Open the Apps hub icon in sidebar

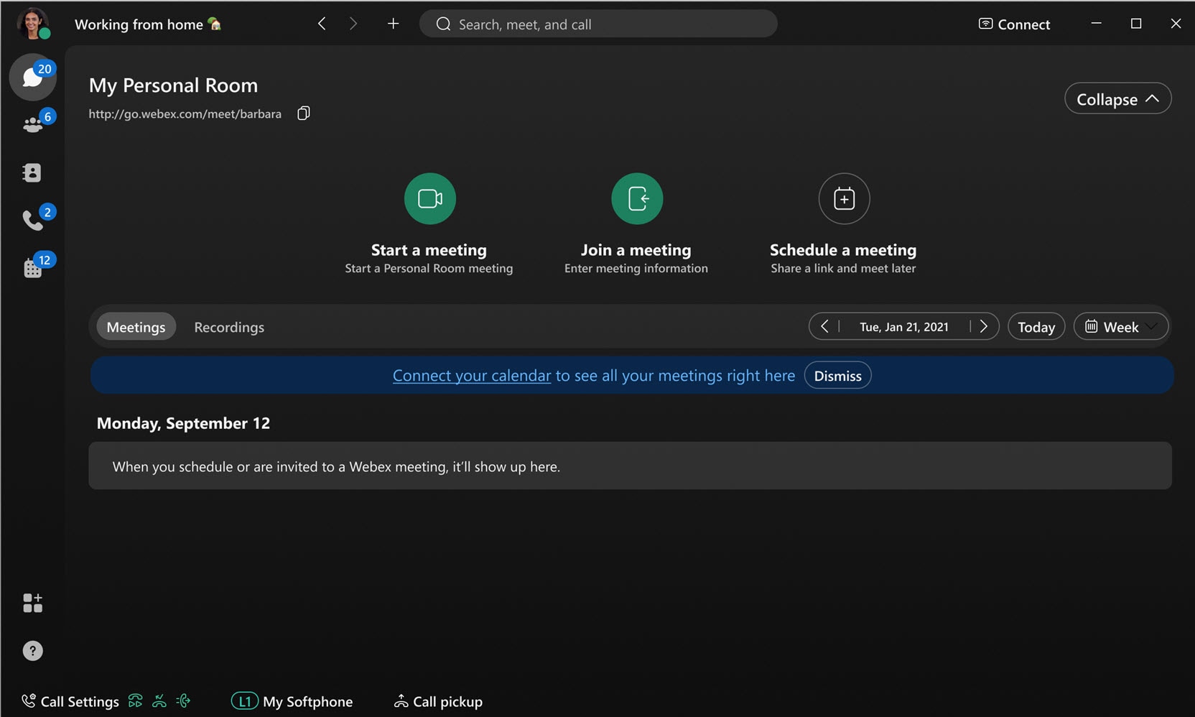coord(32,603)
